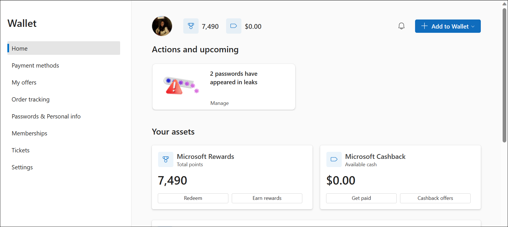508x227 pixels.
Task: Open Cashback offers
Action: (x=435, y=198)
